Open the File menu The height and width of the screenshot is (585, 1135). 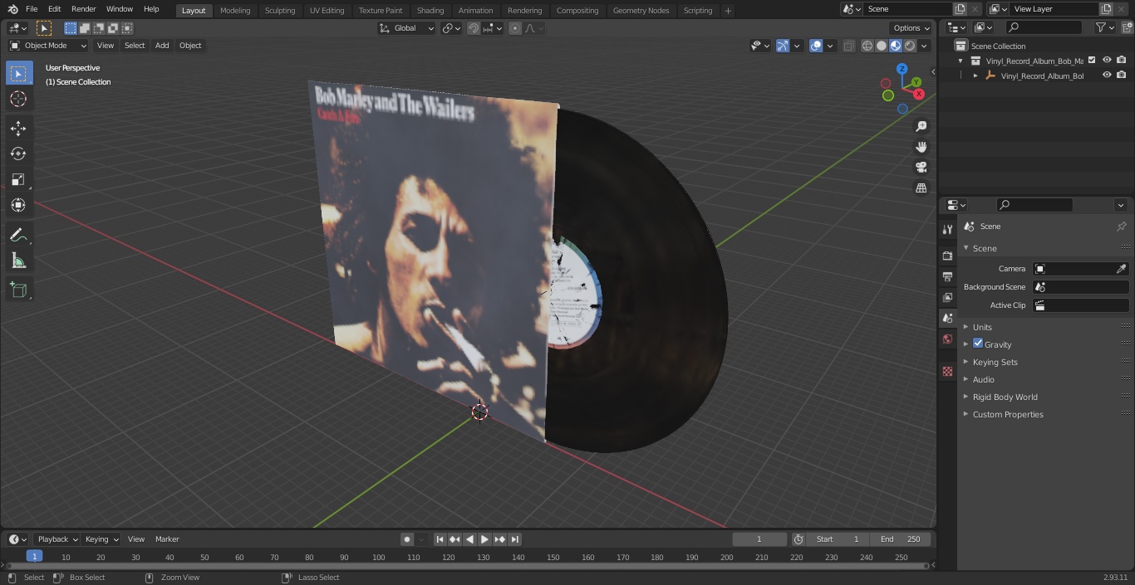pos(32,9)
